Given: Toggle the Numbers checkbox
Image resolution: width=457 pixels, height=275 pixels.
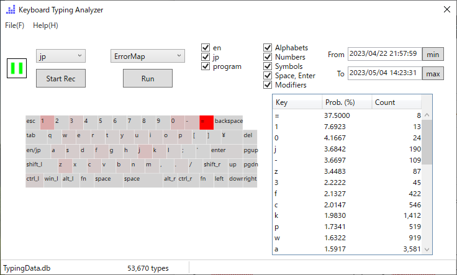Looking at the screenshot, I should pos(268,57).
